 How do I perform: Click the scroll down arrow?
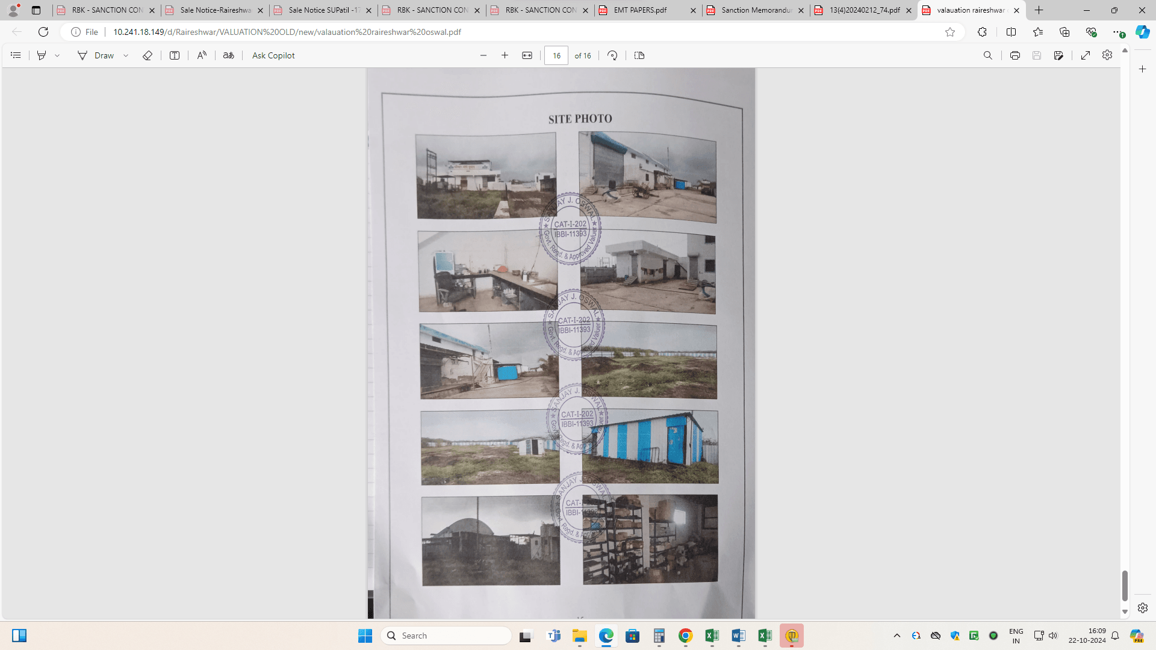pyautogui.click(x=1125, y=612)
